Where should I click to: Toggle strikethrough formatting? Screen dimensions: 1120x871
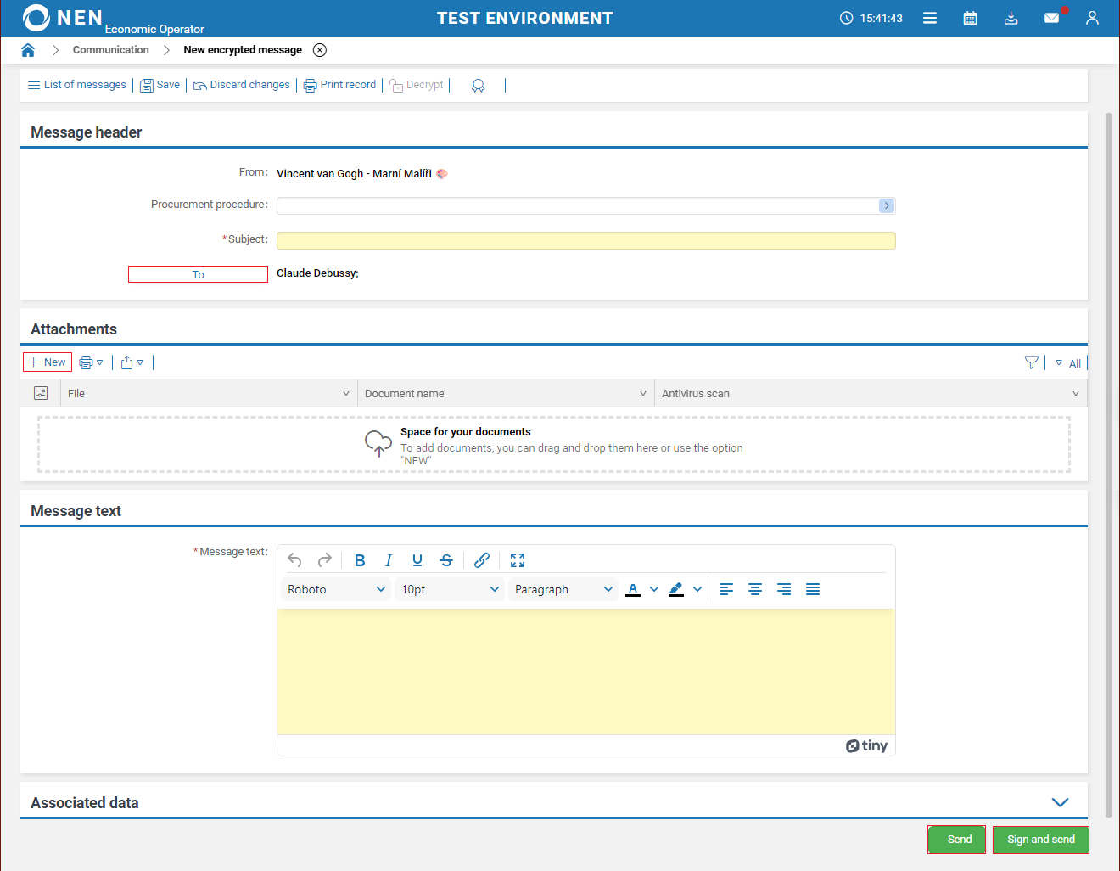tap(446, 560)
